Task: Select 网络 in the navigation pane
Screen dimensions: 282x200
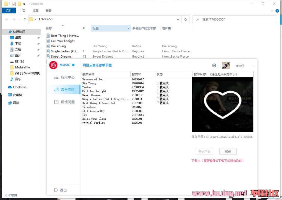Action: tap(16, 103)
